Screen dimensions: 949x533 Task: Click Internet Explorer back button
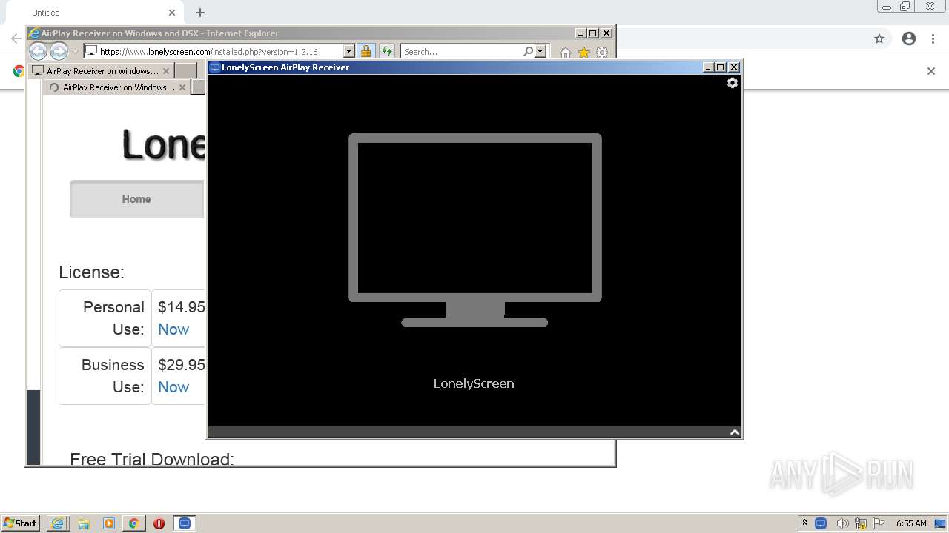[38, 51]
